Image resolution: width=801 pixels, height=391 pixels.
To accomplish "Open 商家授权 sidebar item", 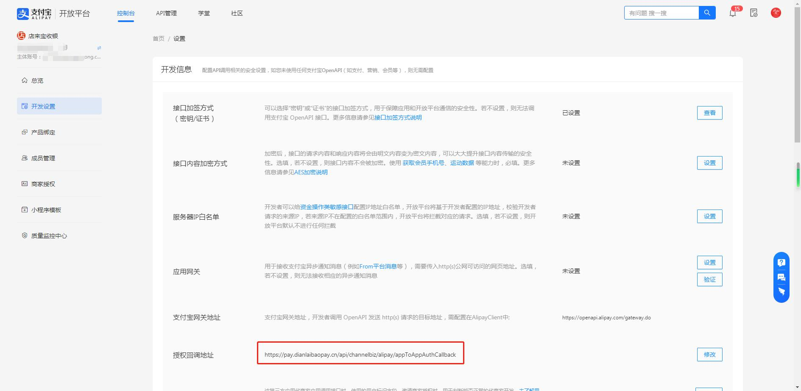I will 43,184.
